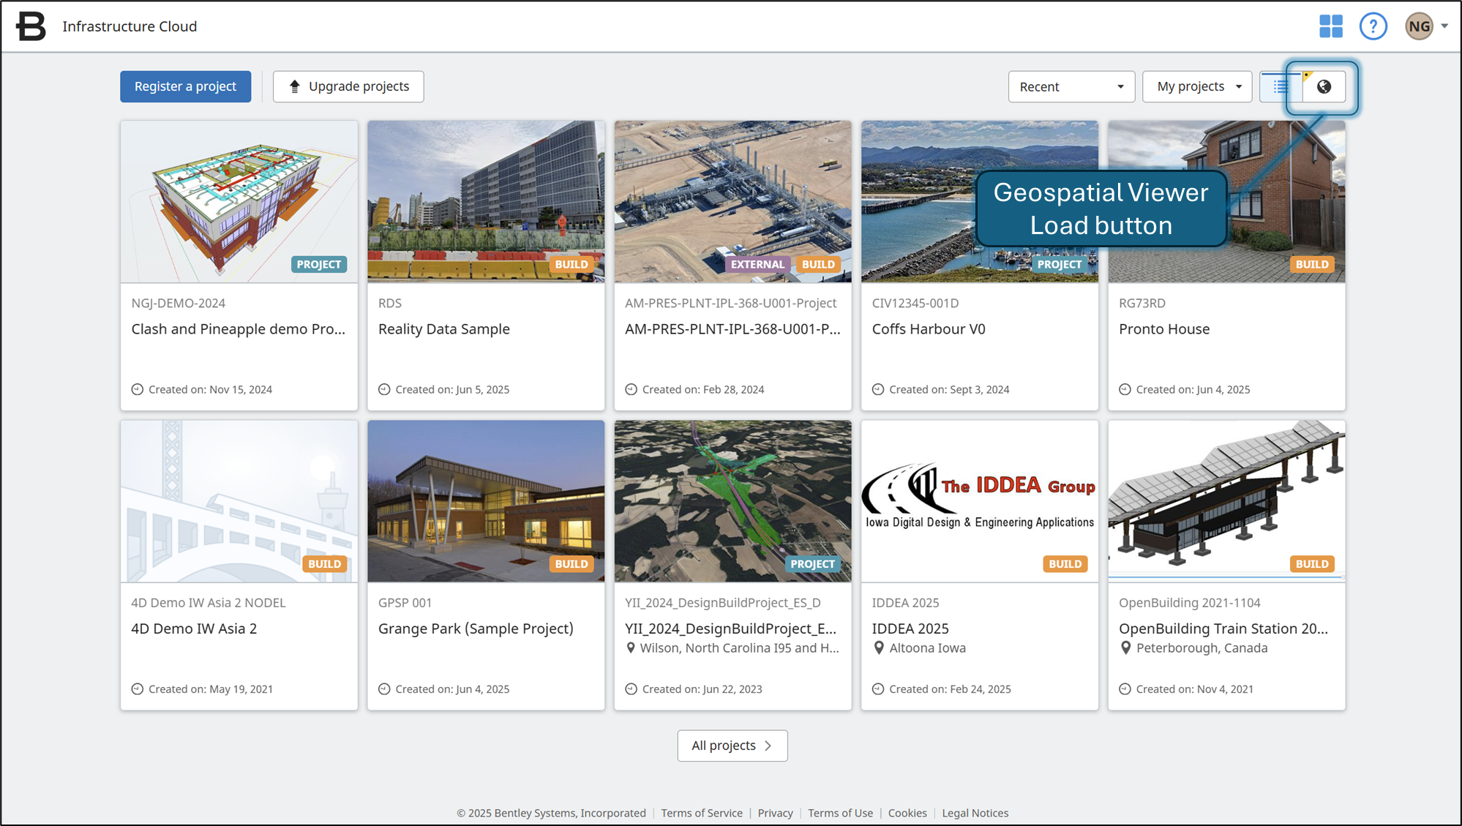Image resolution: width=1462 pixels, height=826 pixels.
Task: Open the Recent sort dropdown
Action: click(1071, 86)
